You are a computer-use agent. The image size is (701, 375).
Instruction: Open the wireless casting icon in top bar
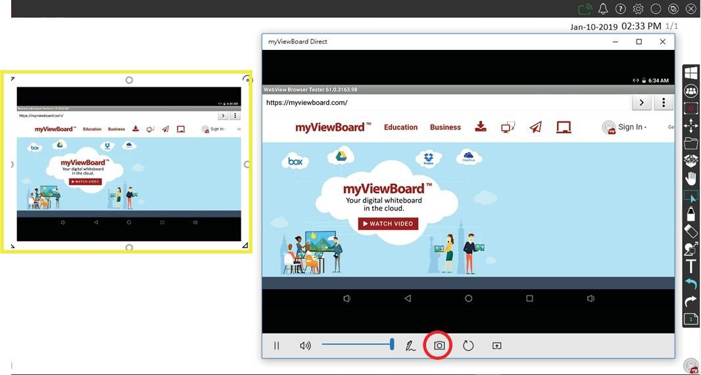click(585, 9)
